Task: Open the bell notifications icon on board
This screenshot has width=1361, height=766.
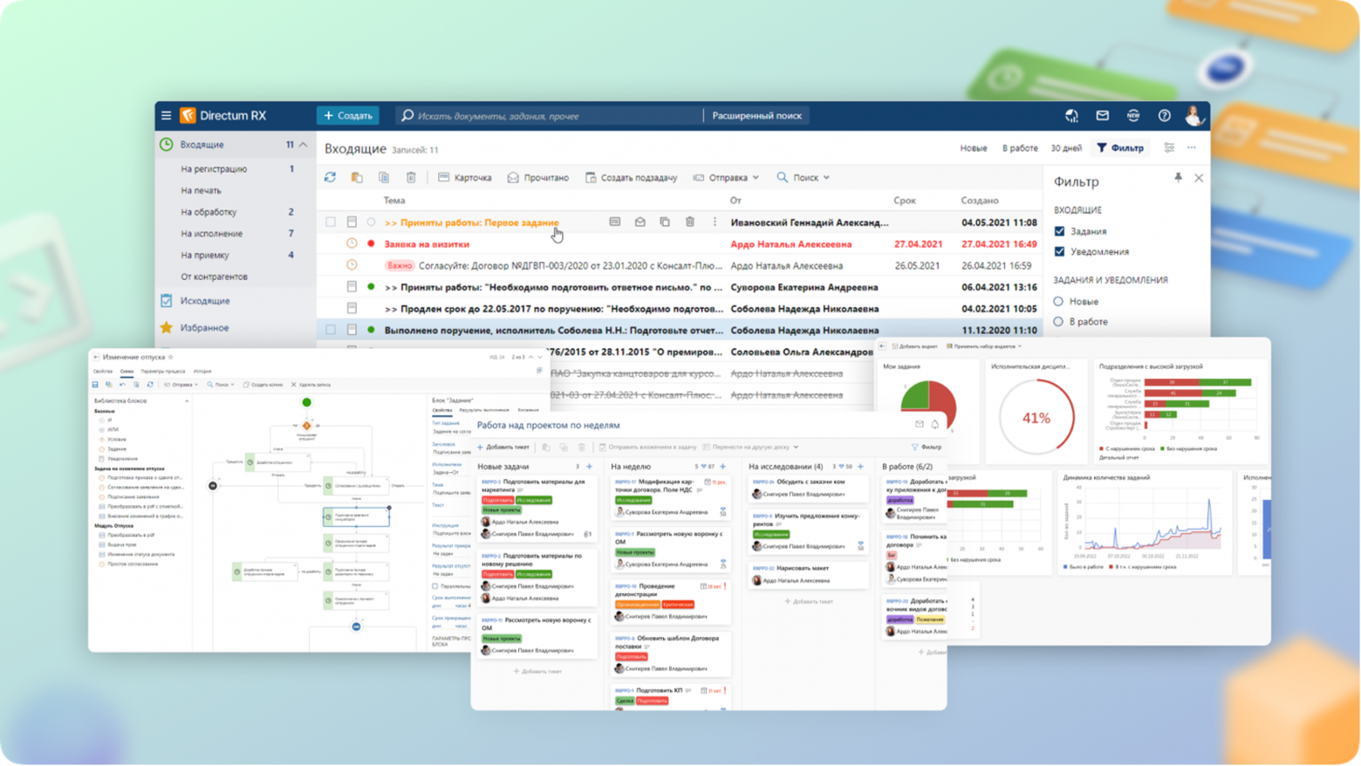Action: pyautogui.click(x=934, y=425)
